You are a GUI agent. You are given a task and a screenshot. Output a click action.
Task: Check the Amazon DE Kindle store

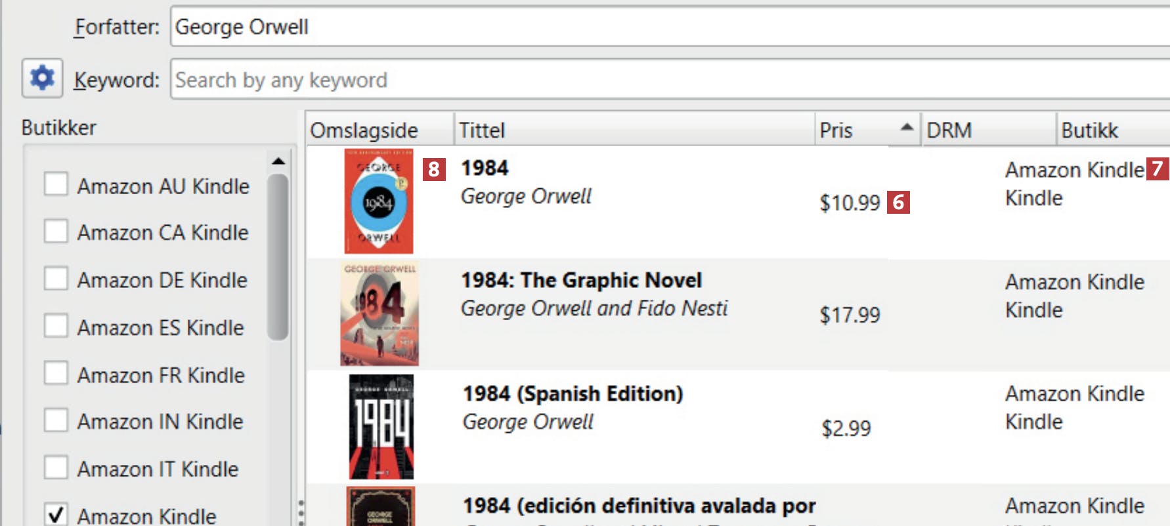tap(56, 278)
